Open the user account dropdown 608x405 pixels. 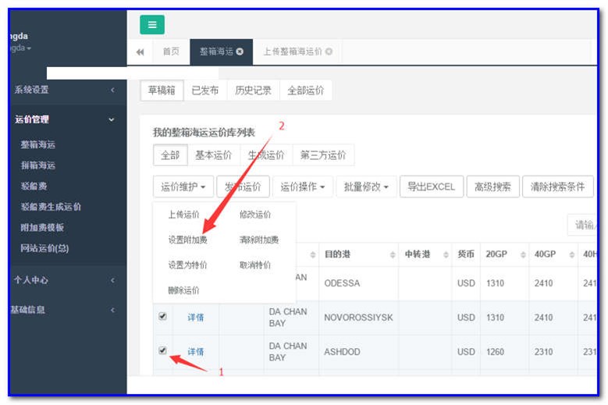[x=20, y=48]
